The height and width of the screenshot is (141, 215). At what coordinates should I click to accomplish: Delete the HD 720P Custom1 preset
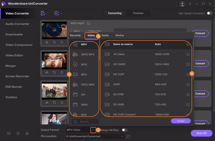(188, 114)
